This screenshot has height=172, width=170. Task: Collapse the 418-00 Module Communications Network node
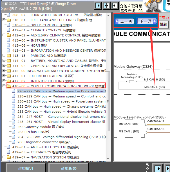pyautogui.click(x=4, y=86)
